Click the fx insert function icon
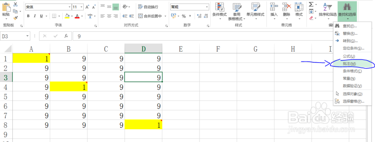The image size is (375, 142). [x=66, y=36]
